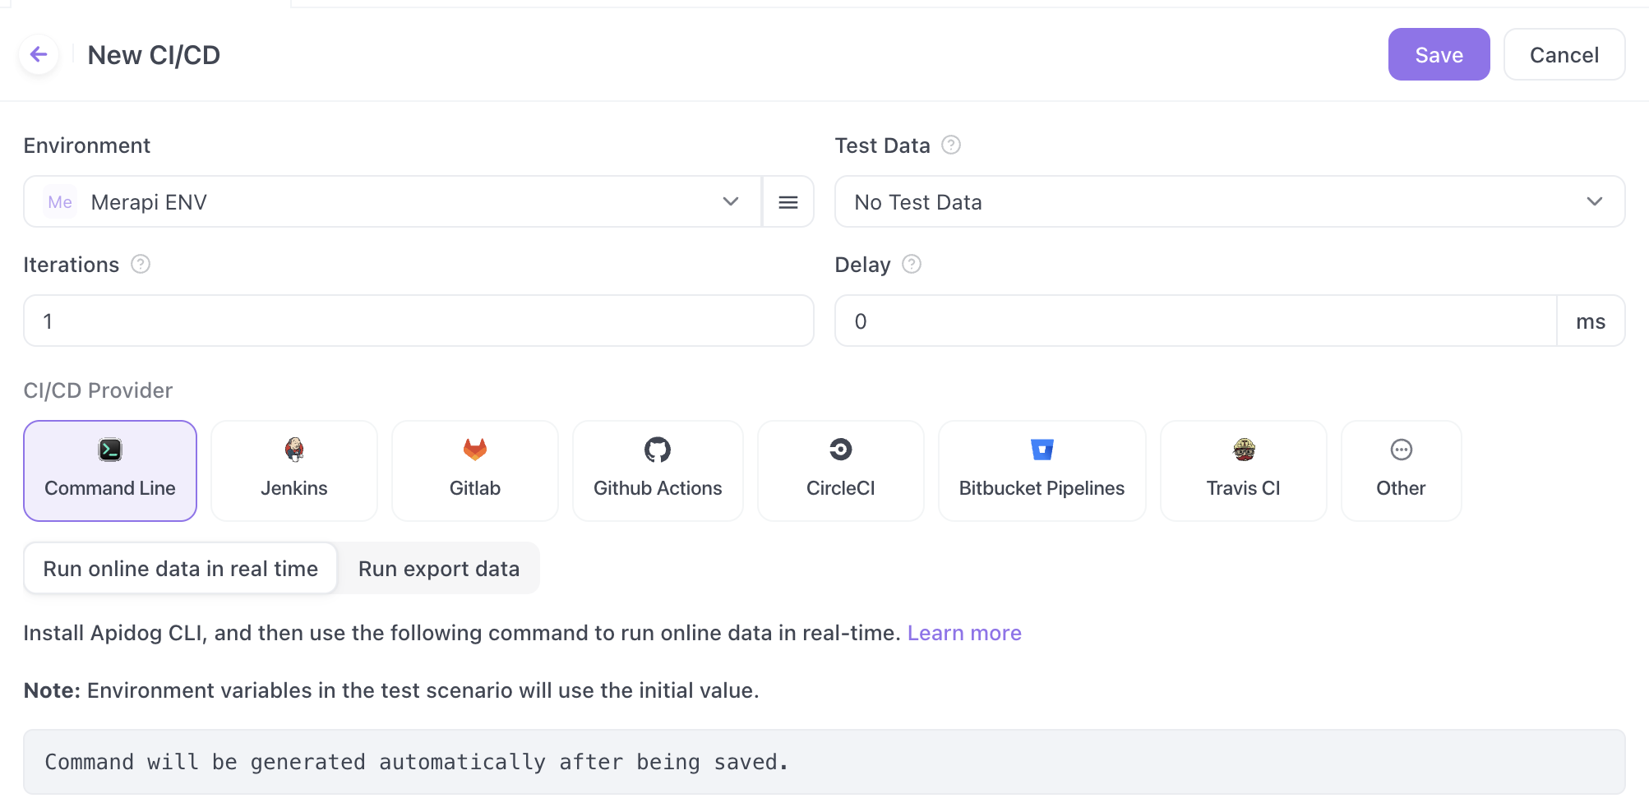Choose the Travis CI provider
Screen dimensions: 1649x812
[x=1242, y=470]
